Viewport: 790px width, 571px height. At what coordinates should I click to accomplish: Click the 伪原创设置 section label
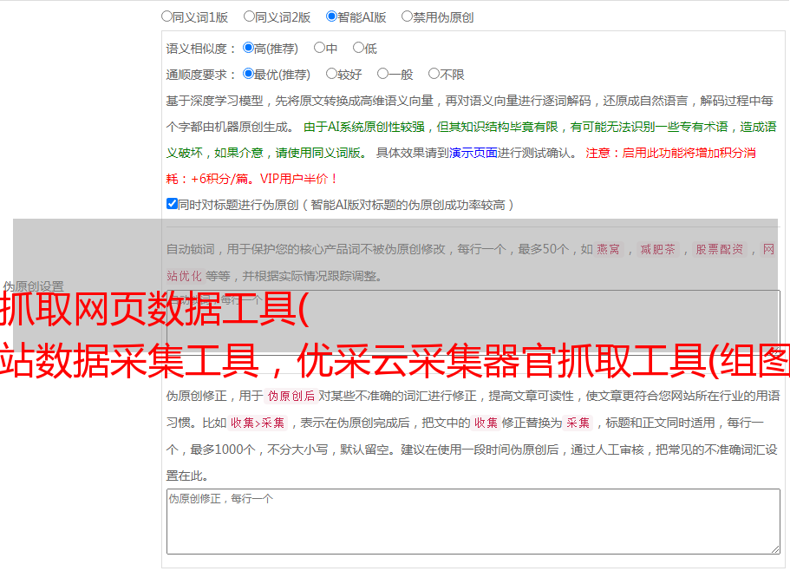point(33,286)
